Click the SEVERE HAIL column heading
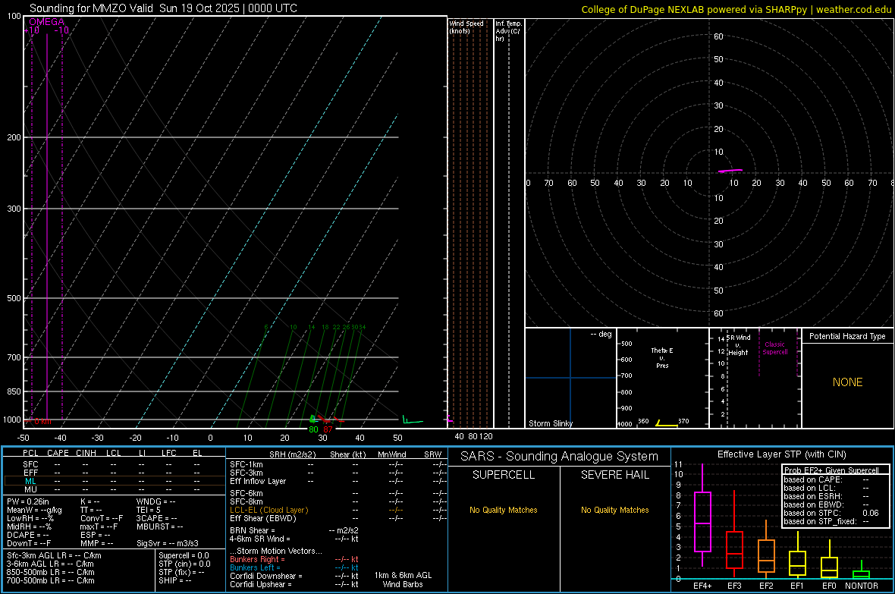 click(x=615, y=475)
